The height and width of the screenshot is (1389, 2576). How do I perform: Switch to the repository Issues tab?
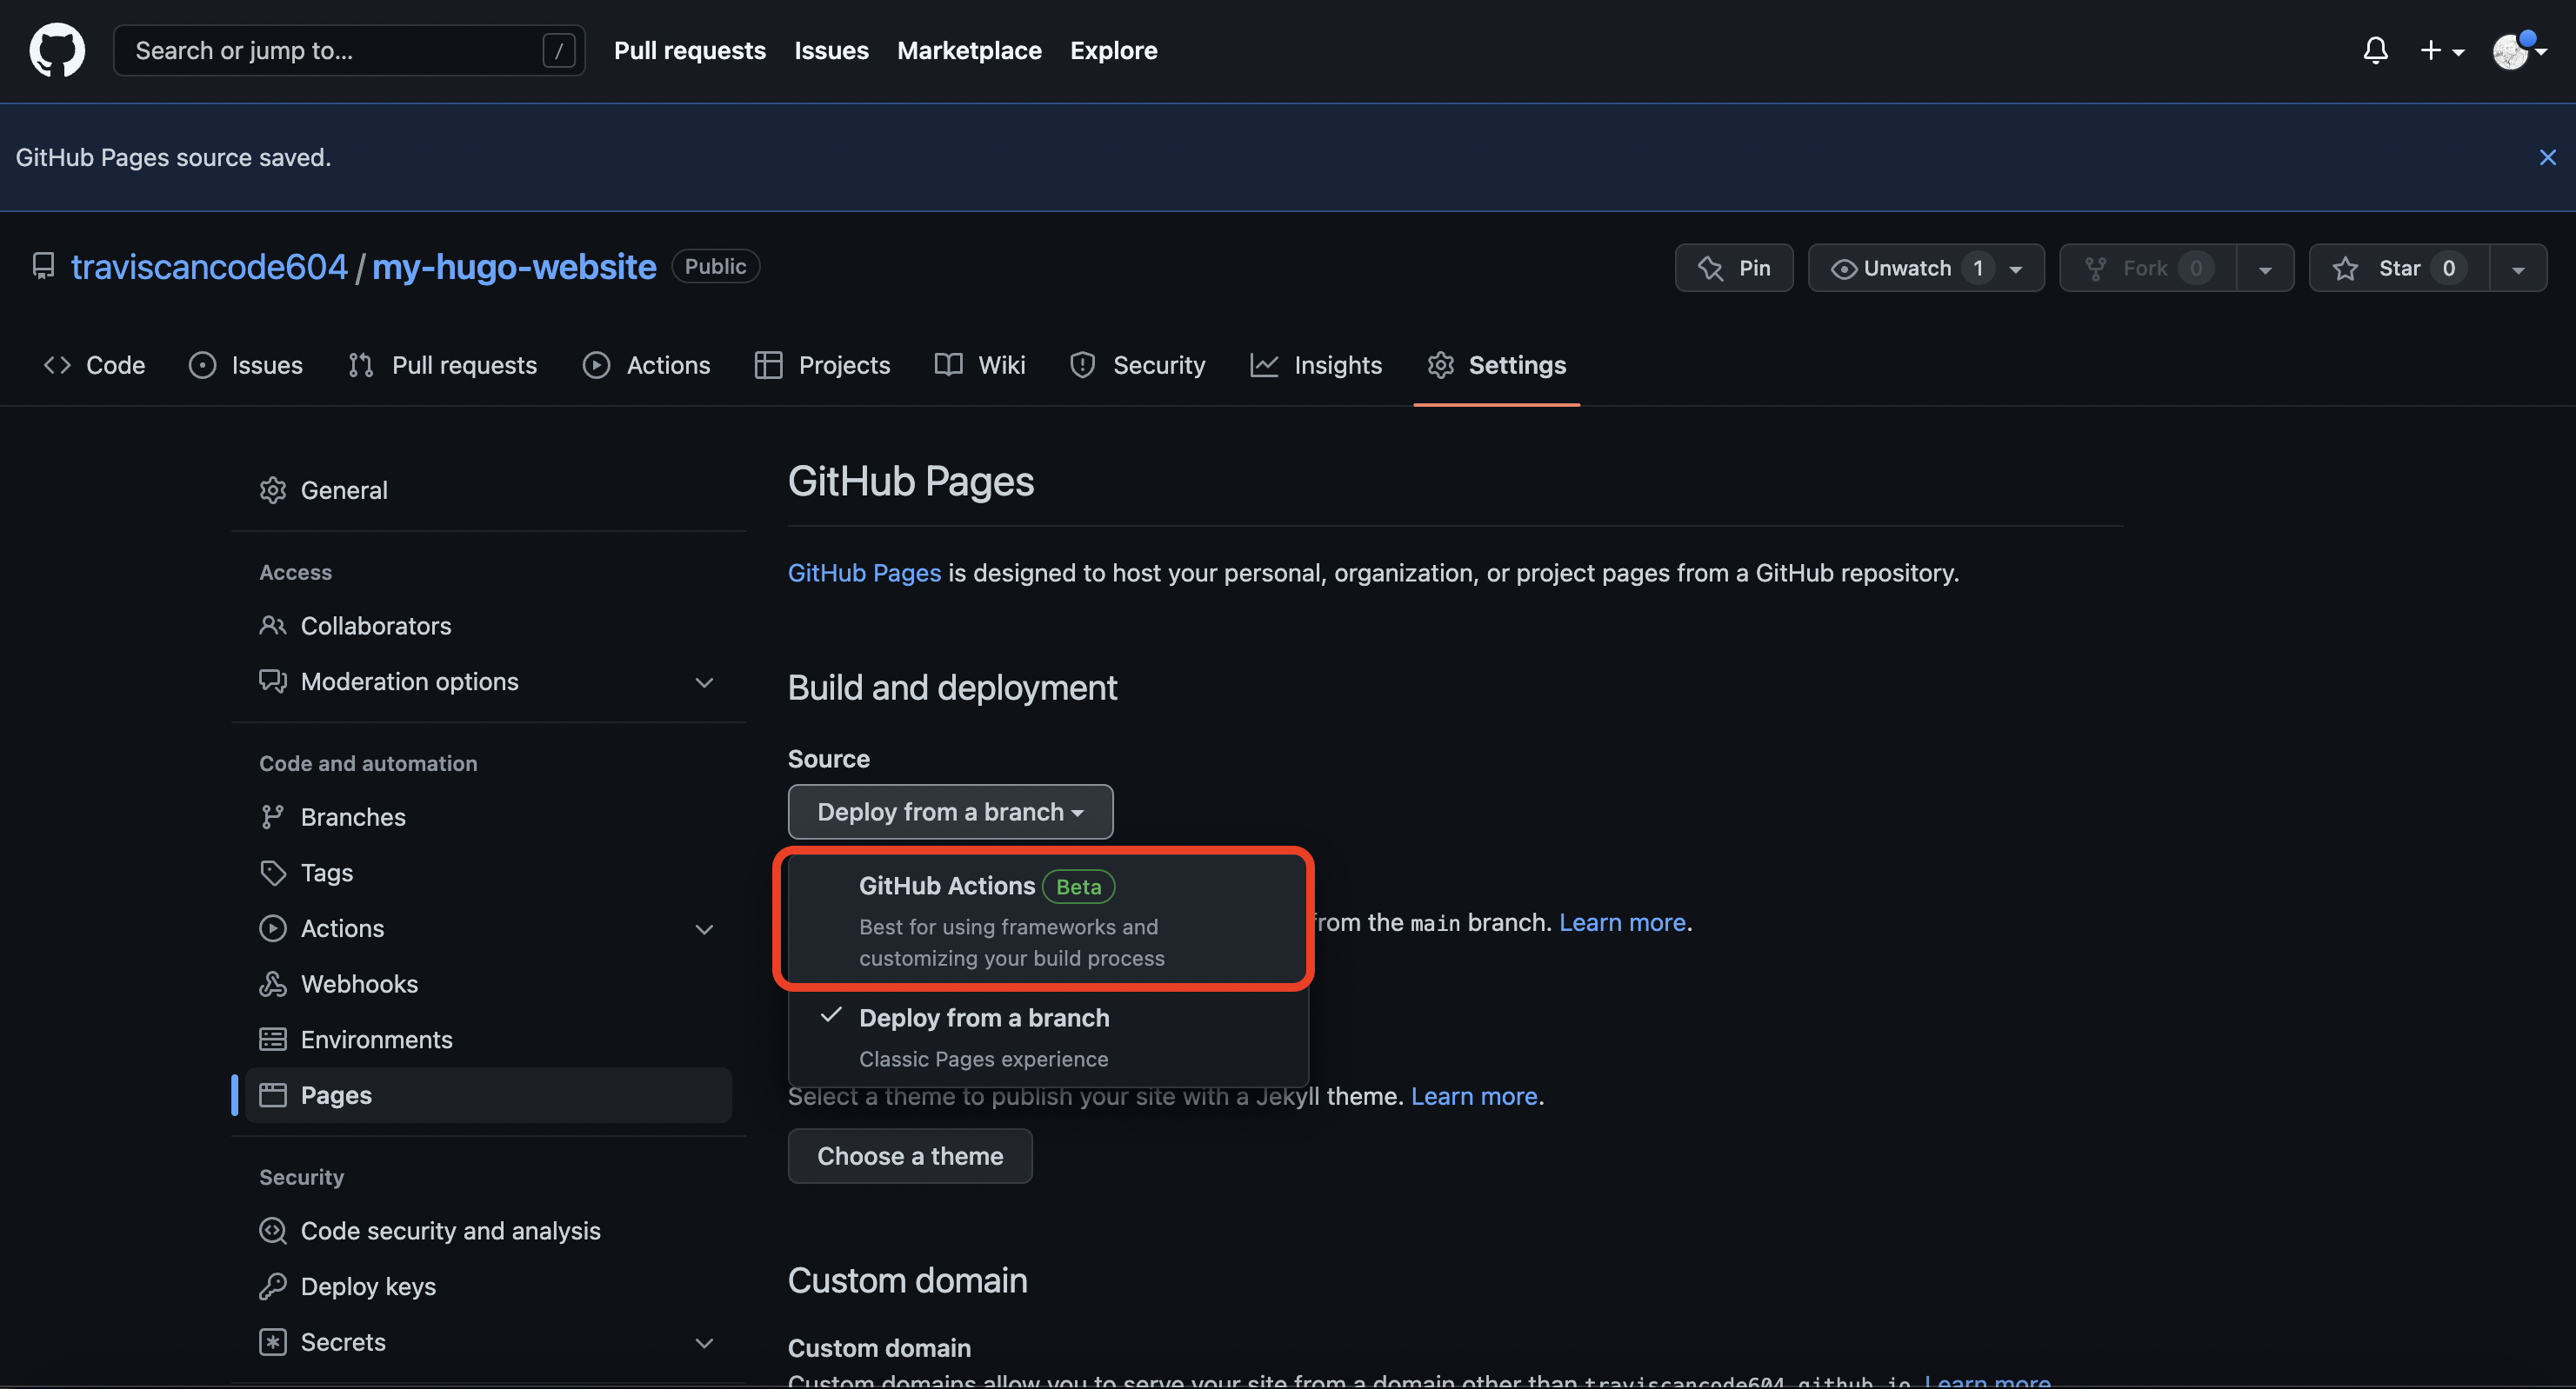pyautogui.click(x=245, y=365)
